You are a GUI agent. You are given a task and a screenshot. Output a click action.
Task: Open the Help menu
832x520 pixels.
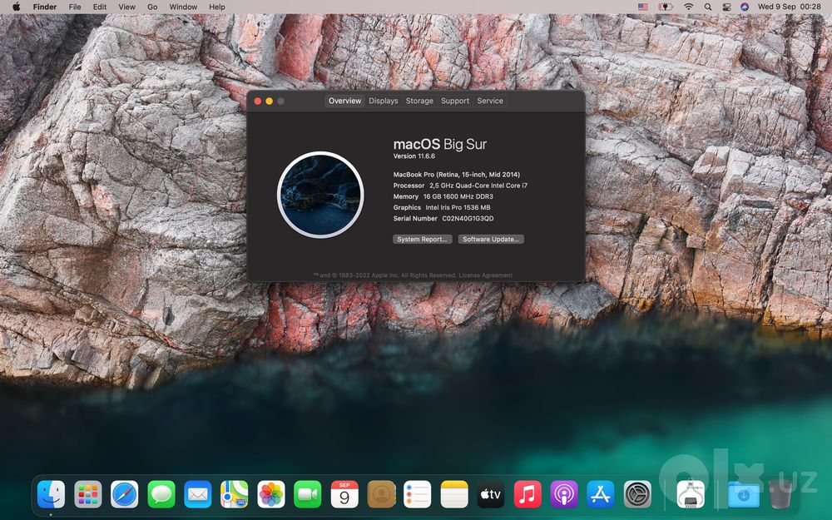pos(217,7)
